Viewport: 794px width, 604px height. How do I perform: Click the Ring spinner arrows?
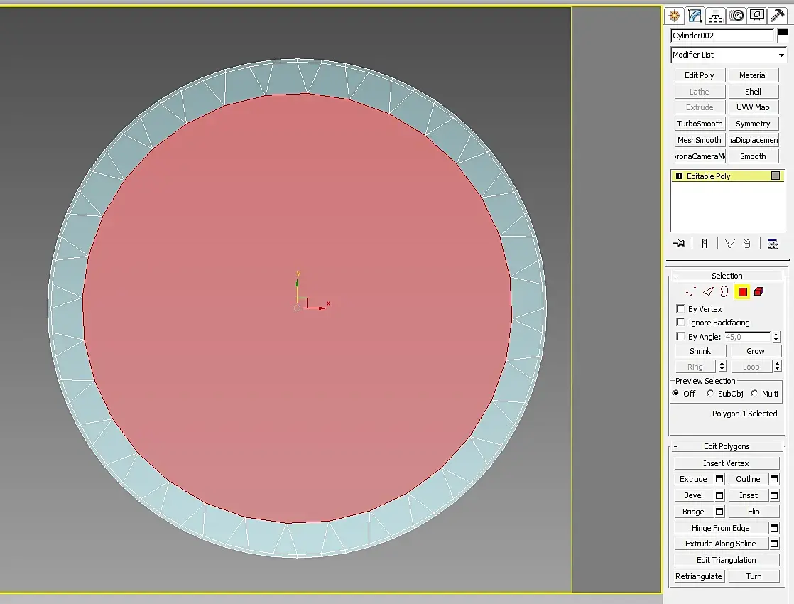(x=722, y=367)
